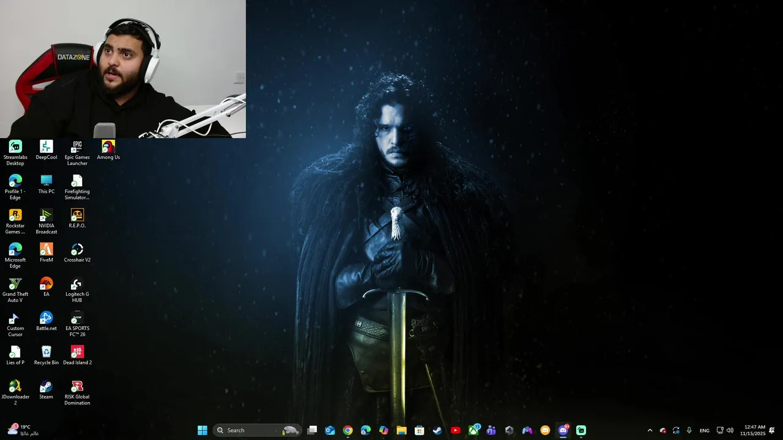The width and height of the screenshot is (783, 440).
Task: Open Microsoft Store from the taskbar
Action: [419, 430]
